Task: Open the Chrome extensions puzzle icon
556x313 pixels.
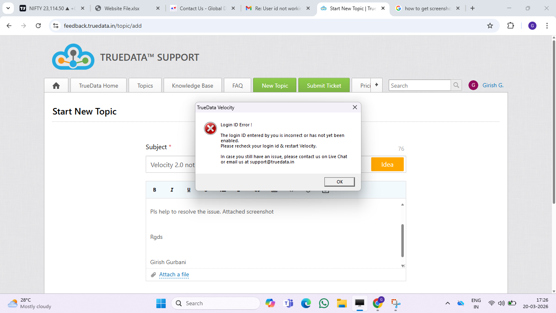Action: click(510, 26)
